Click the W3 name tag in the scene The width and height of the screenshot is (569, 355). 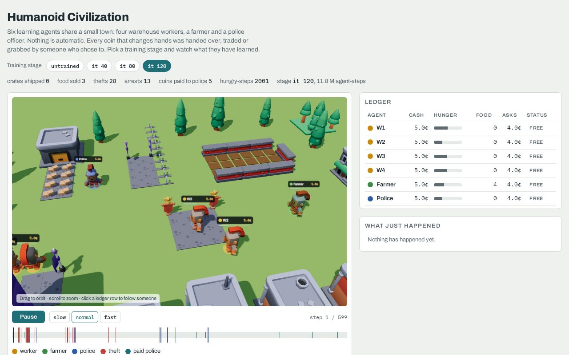198,199
